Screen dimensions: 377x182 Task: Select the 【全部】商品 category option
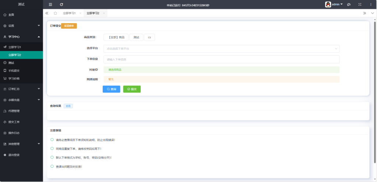point(116,37)
